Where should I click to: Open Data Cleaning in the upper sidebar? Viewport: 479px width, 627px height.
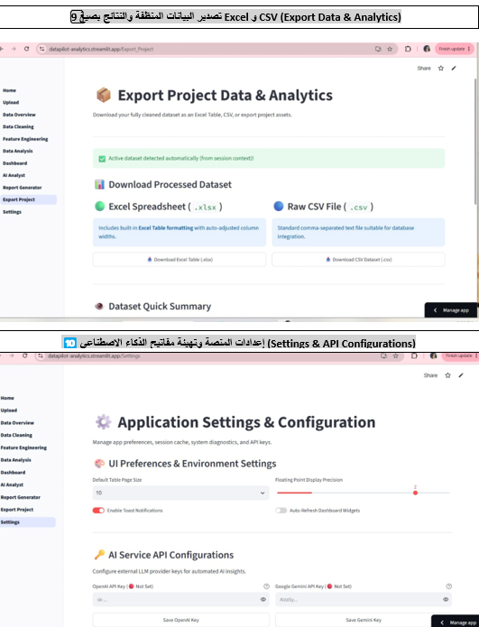[18, 127]
